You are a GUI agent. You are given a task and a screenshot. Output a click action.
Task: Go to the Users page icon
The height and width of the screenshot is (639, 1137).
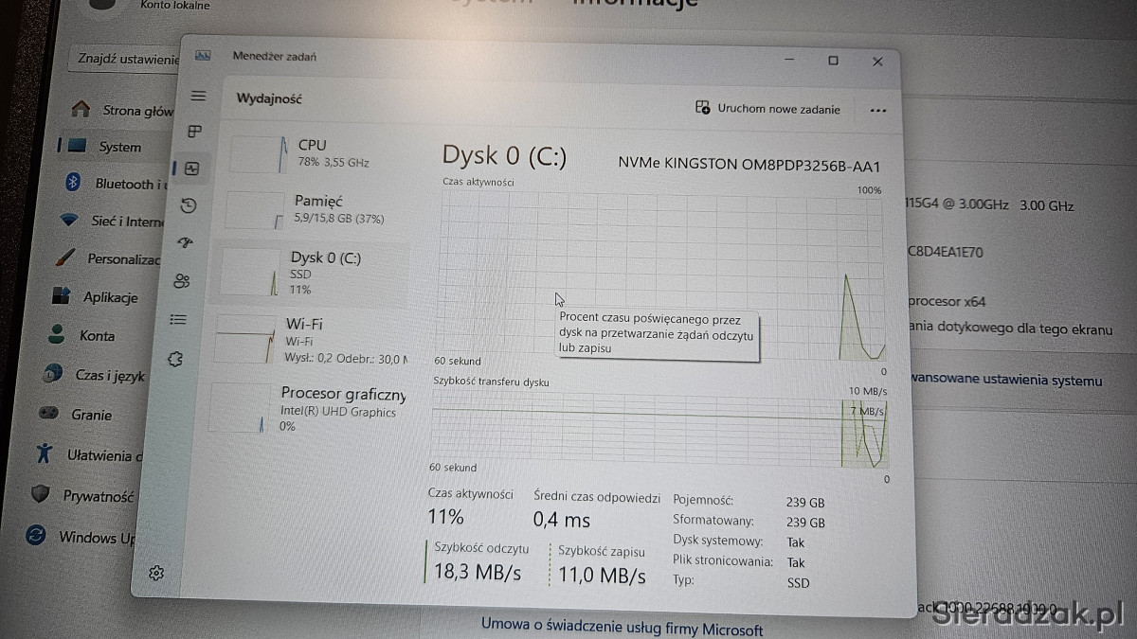pos(182,280)
